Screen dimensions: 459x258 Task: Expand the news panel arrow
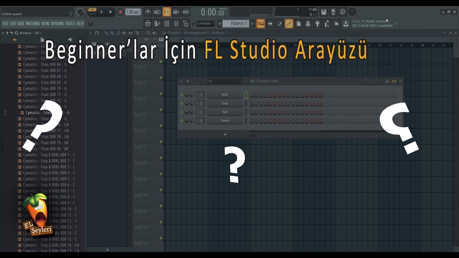(x=396, y=24)
